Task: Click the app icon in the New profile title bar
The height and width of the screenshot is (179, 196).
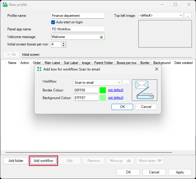Action: pos(5,5)
